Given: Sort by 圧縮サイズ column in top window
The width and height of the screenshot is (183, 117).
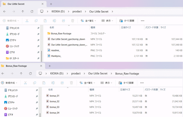Looking at the screenshot, I should (x=126, y=27).
